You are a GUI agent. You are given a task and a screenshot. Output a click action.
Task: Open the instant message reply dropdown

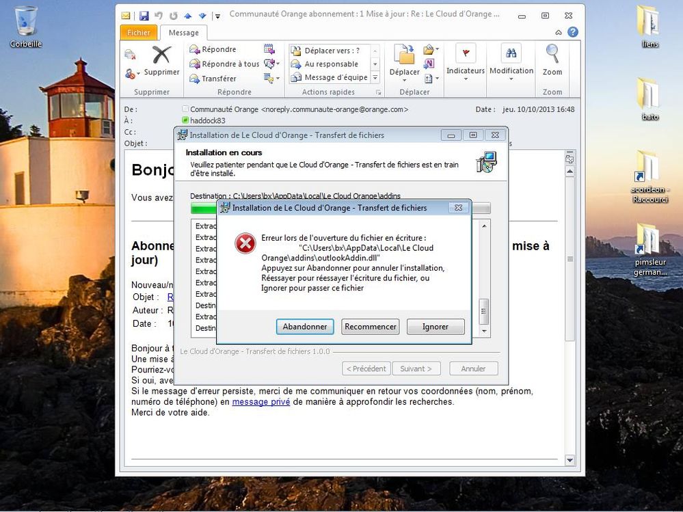click(272, 64)
